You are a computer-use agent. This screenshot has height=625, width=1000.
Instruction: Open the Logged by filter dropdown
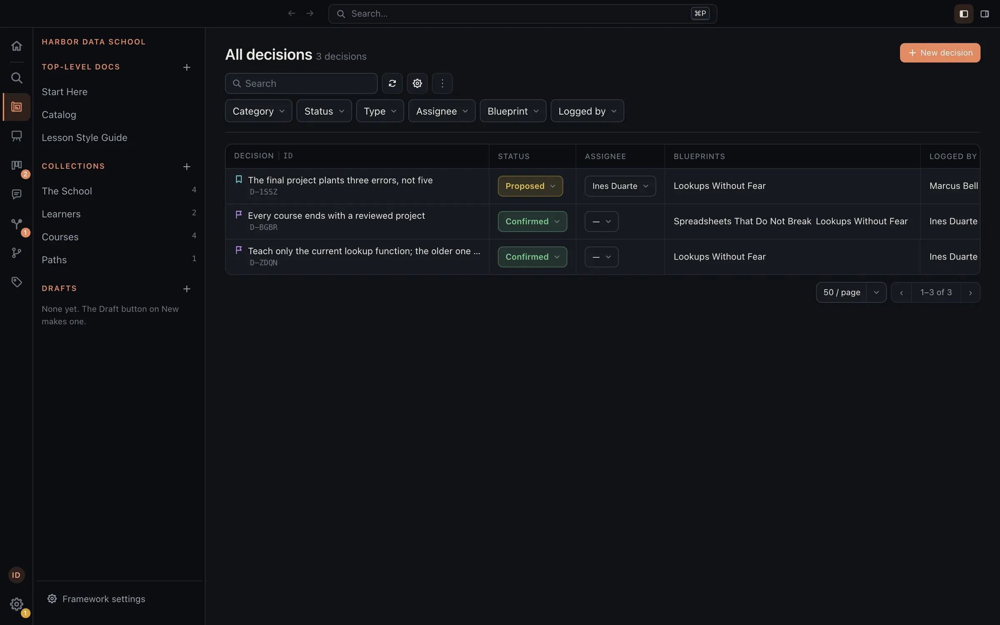pos(587,111)
